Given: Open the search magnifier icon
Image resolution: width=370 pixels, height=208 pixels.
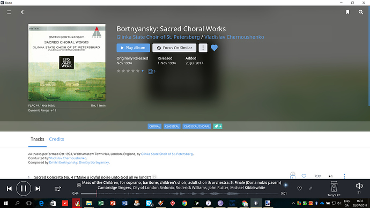Looking at the screenshot, I should pos(361,12).
